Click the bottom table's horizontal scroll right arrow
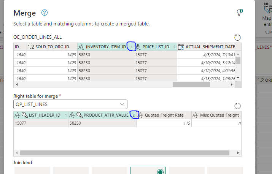 point(238,153)
